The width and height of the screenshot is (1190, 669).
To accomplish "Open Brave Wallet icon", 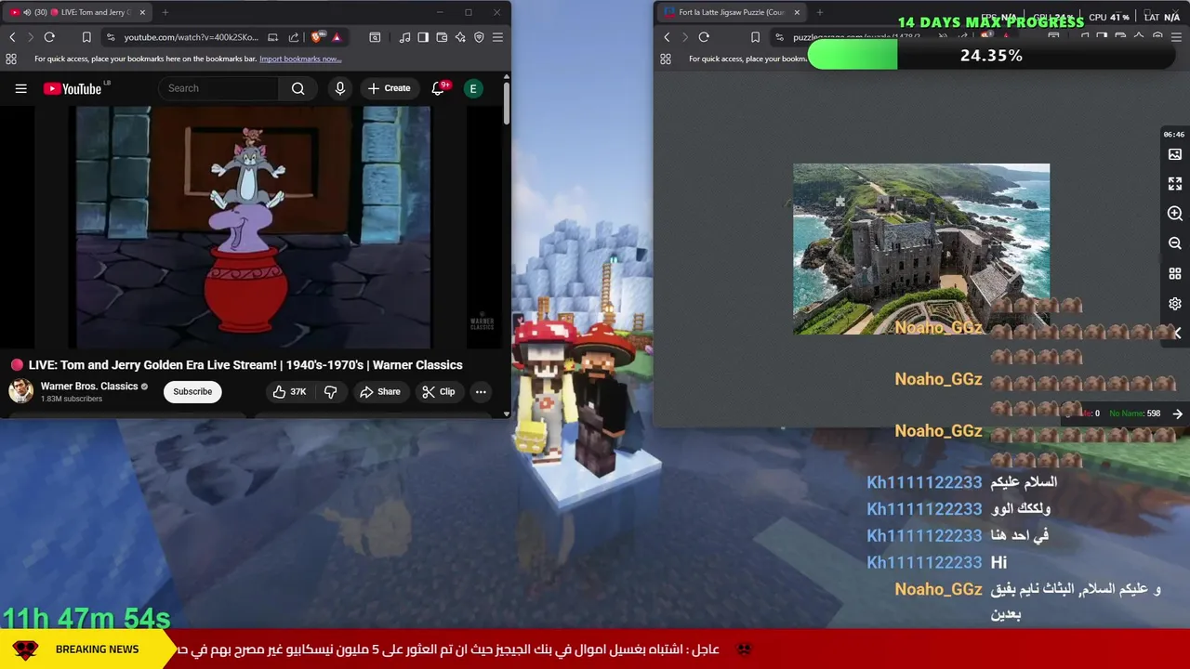I will point(442,37).
